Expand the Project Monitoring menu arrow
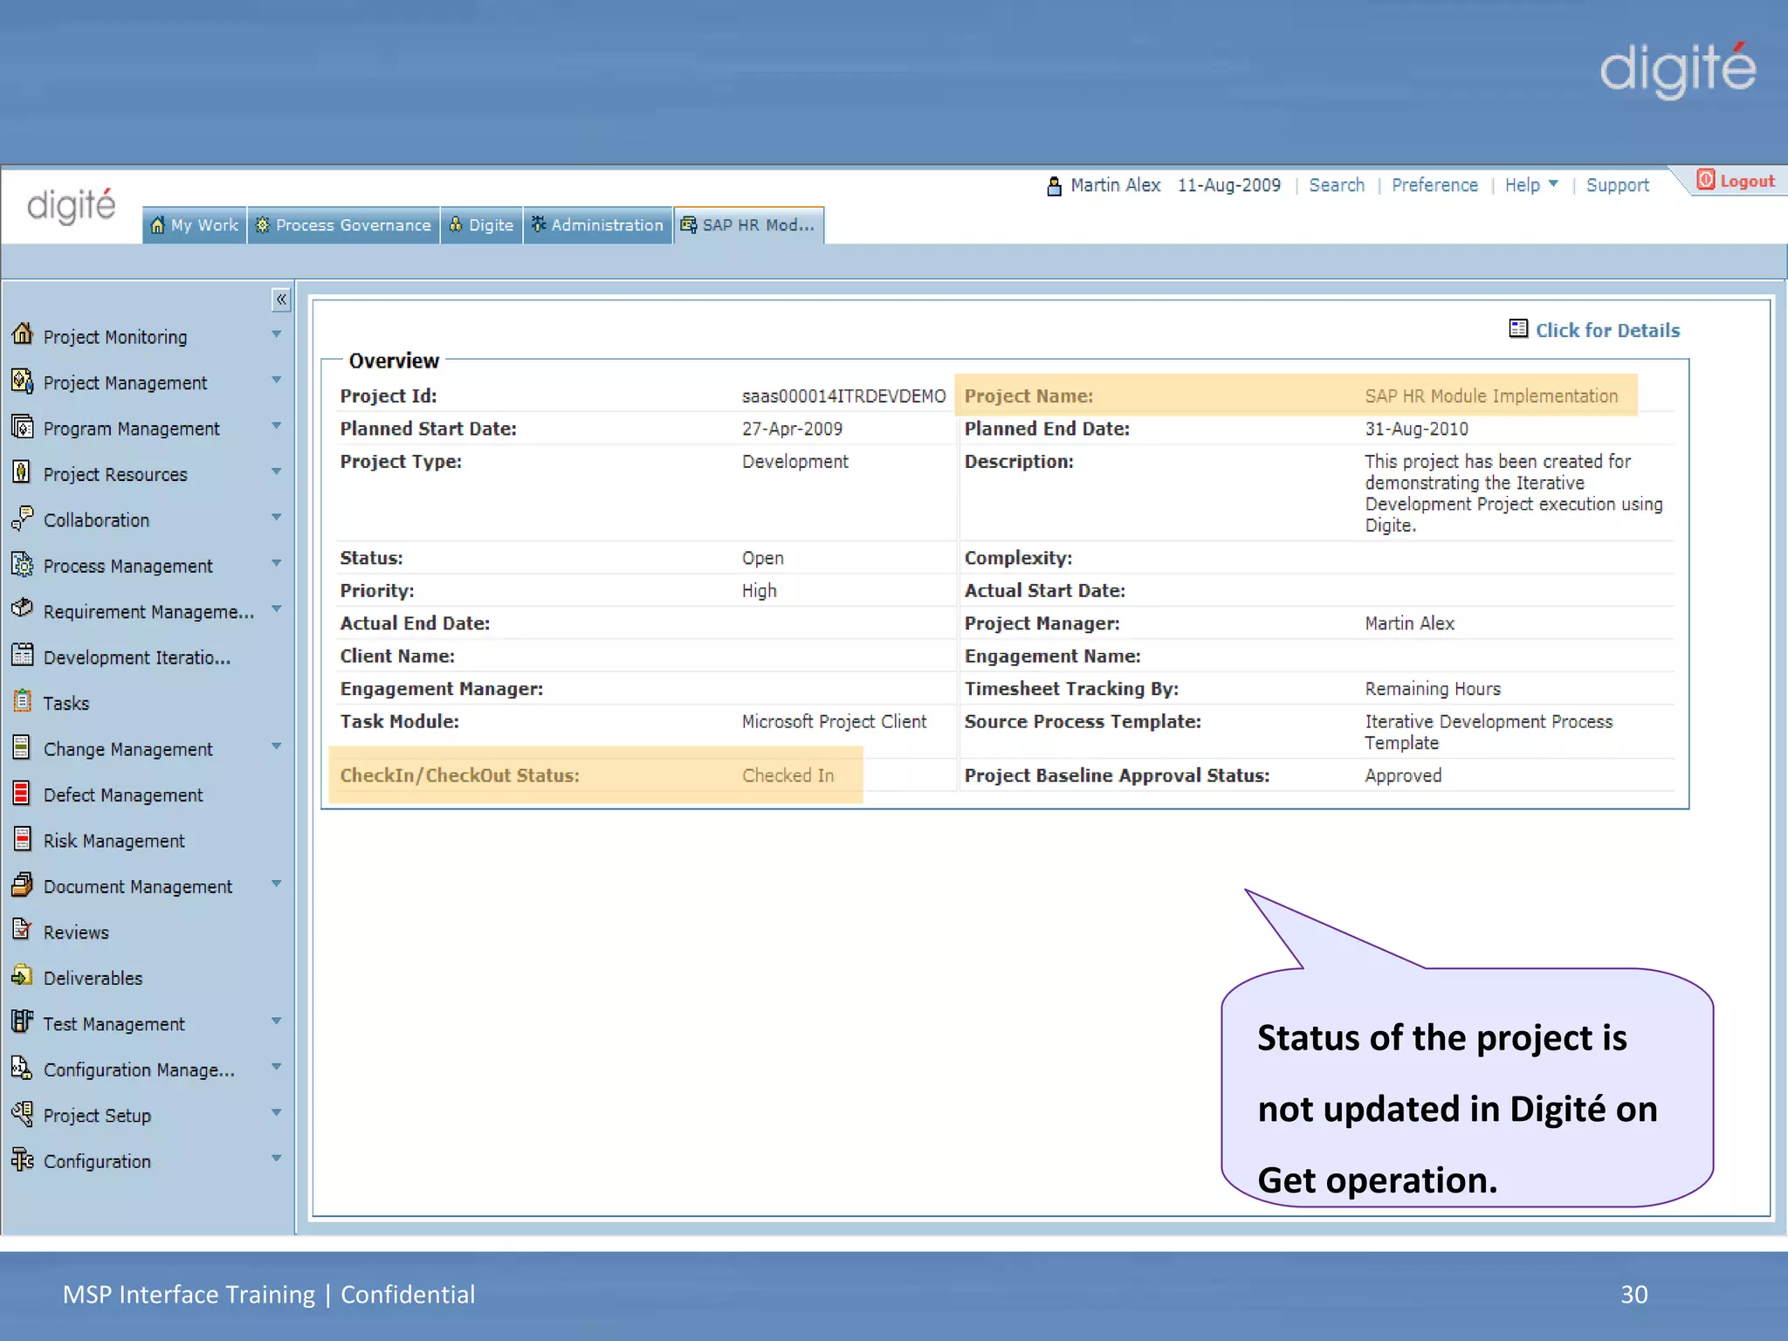Screen dimensions: 1788x1341 coord(276,334)
